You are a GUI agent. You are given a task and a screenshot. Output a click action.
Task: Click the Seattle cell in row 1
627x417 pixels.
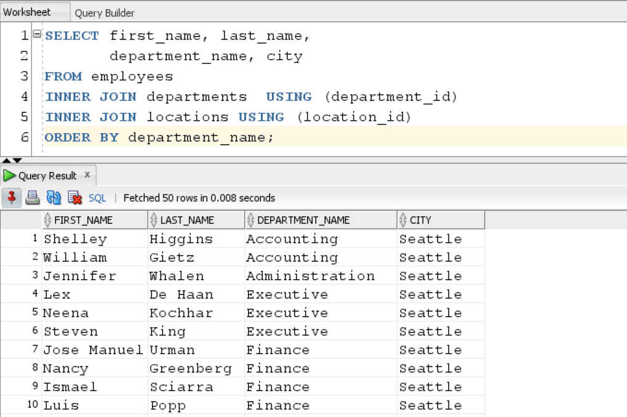tap(430, 239)
